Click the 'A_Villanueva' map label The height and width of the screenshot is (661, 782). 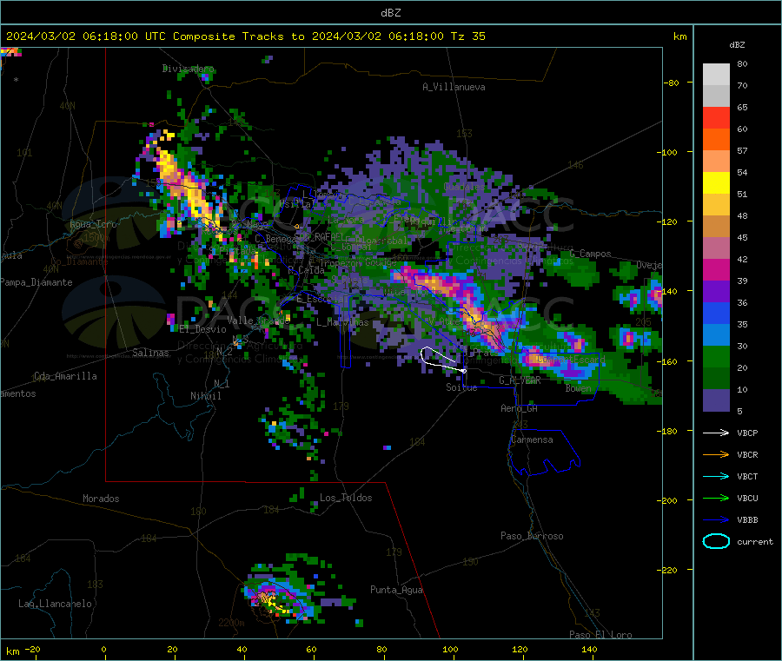tap(454, 87)
